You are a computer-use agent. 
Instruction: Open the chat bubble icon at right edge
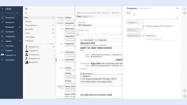(x=184, y=91)
